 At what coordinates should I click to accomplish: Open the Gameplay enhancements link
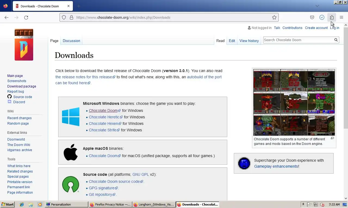pyautogui.click(x=276, y=166)
